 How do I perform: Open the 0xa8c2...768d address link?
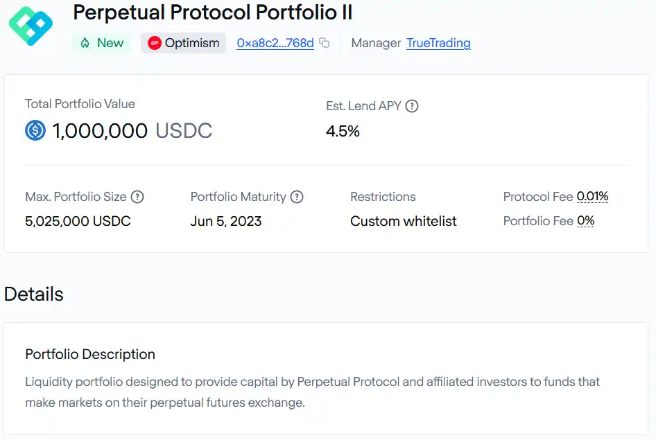point(275,43)
